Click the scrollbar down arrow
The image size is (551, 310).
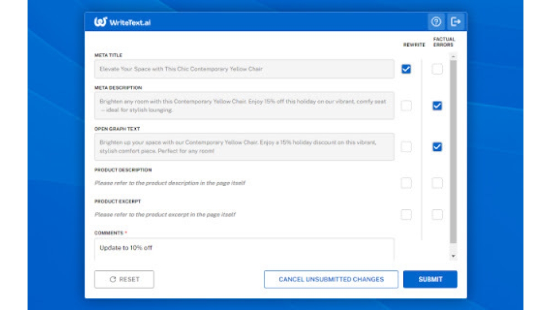click(453, 256)
